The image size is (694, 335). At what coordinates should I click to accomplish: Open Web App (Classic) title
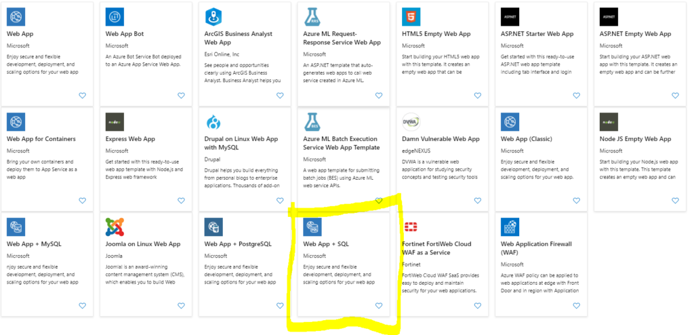[x=526, y=139]
